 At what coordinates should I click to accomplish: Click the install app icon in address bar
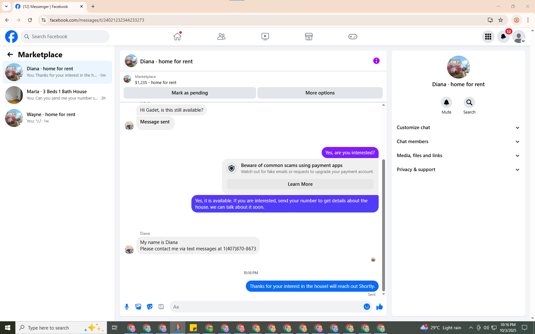coord(490,20)
